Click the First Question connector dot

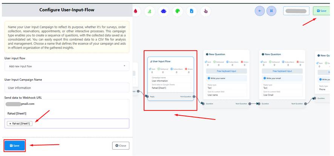195,96
